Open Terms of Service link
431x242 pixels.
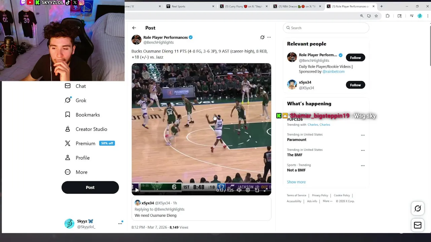point(296,195)
